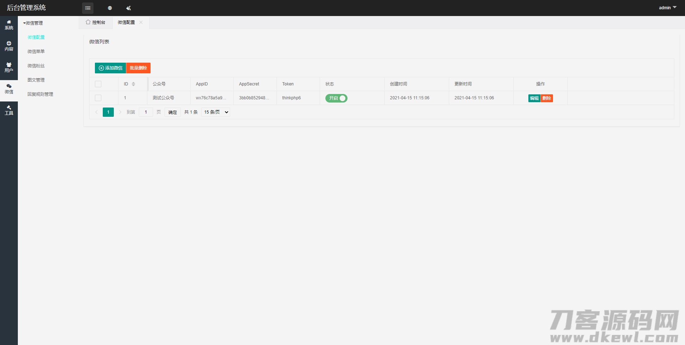This screenshot has height=345, width=685.
Task: Open the 内容 sidebar section
Action: (9, 46)
